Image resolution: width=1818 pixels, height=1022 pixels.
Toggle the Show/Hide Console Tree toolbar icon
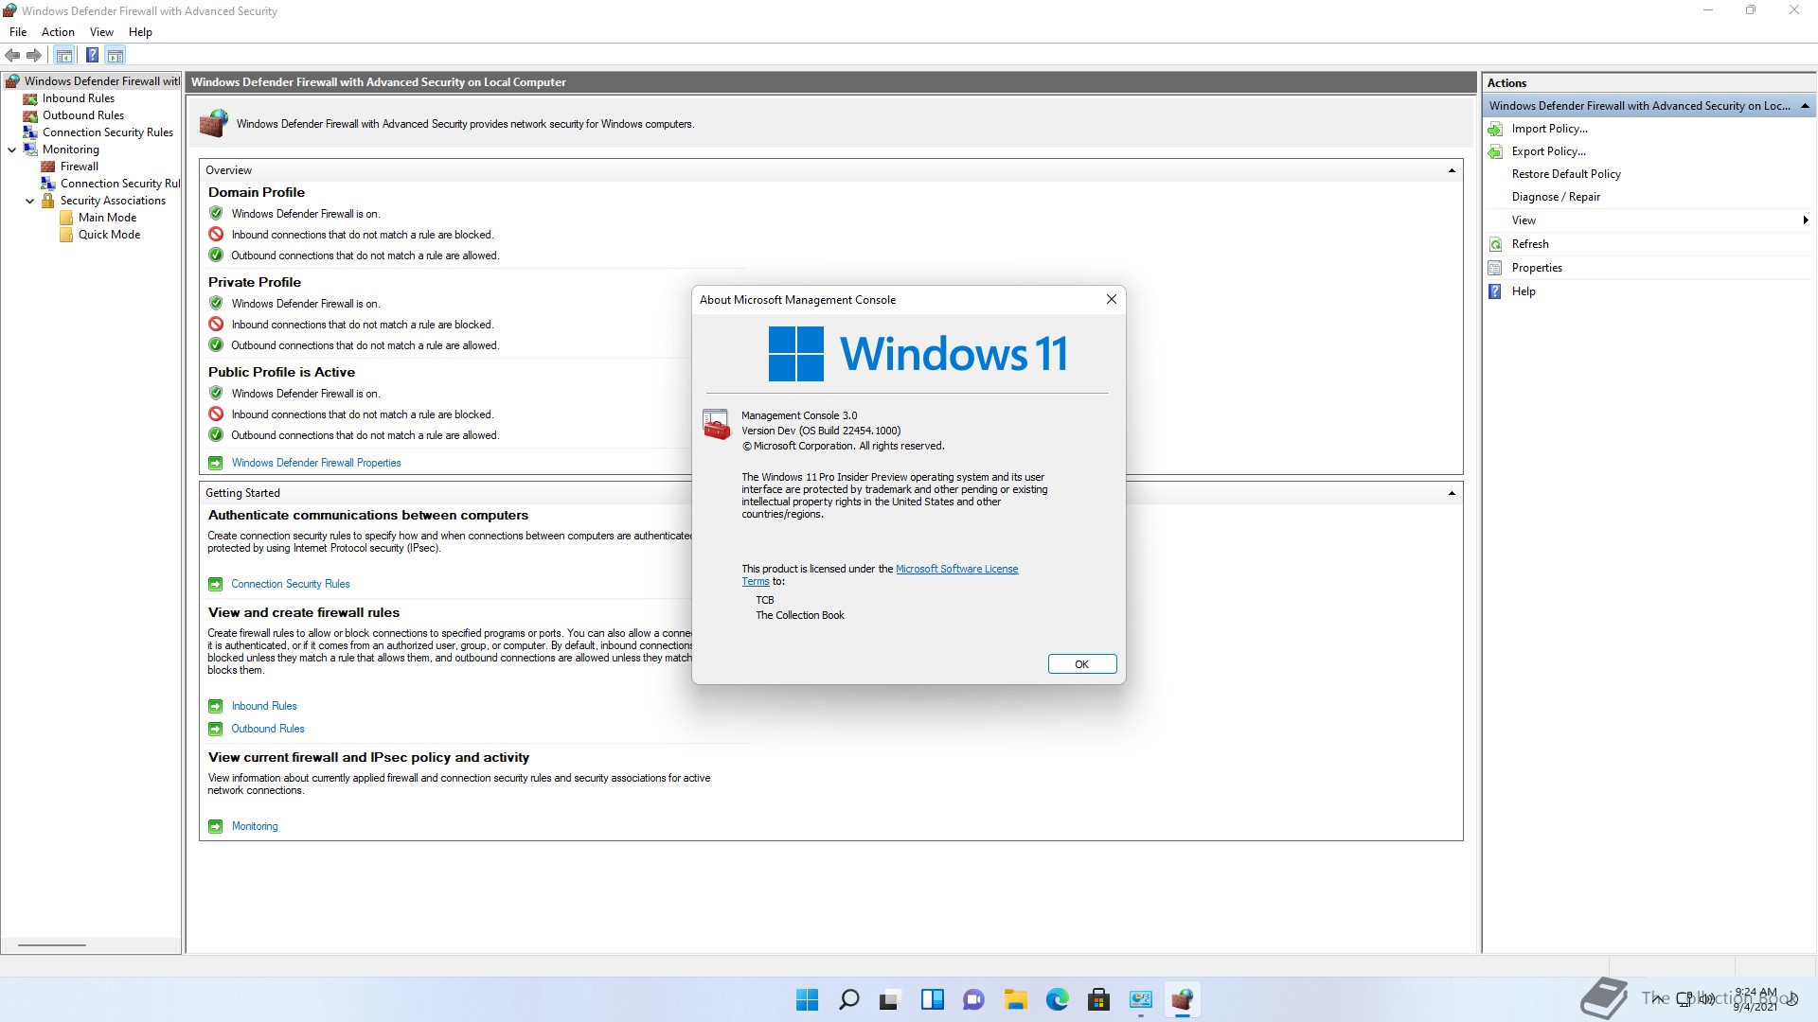(x=64, y=55)
